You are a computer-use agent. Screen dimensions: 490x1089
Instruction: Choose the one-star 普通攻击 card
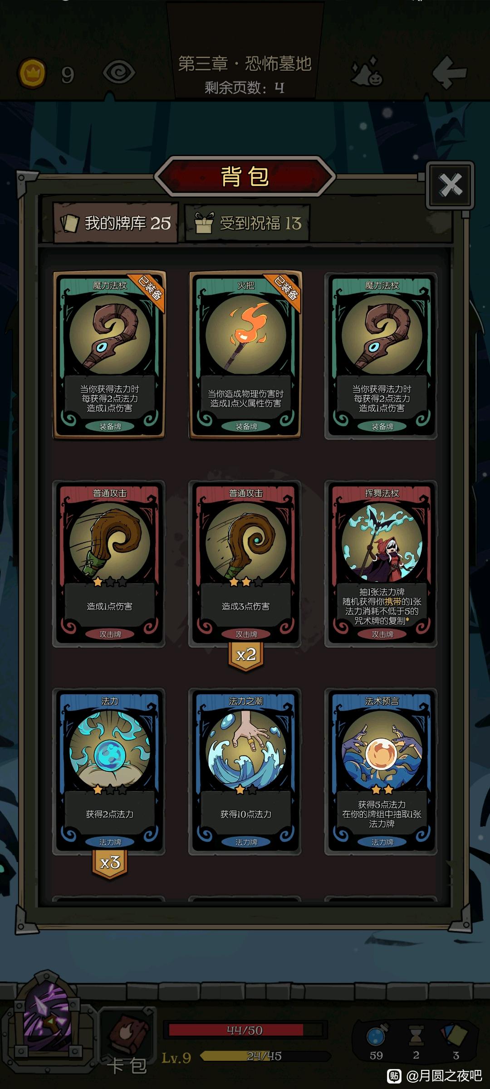(109, 564)
